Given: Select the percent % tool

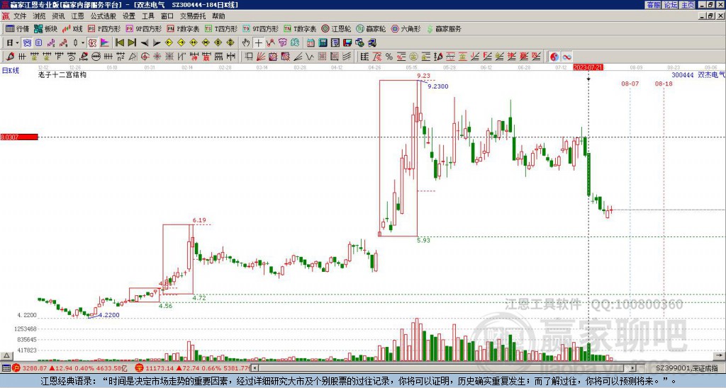Looking at the screenshot, I should (389, 57).
